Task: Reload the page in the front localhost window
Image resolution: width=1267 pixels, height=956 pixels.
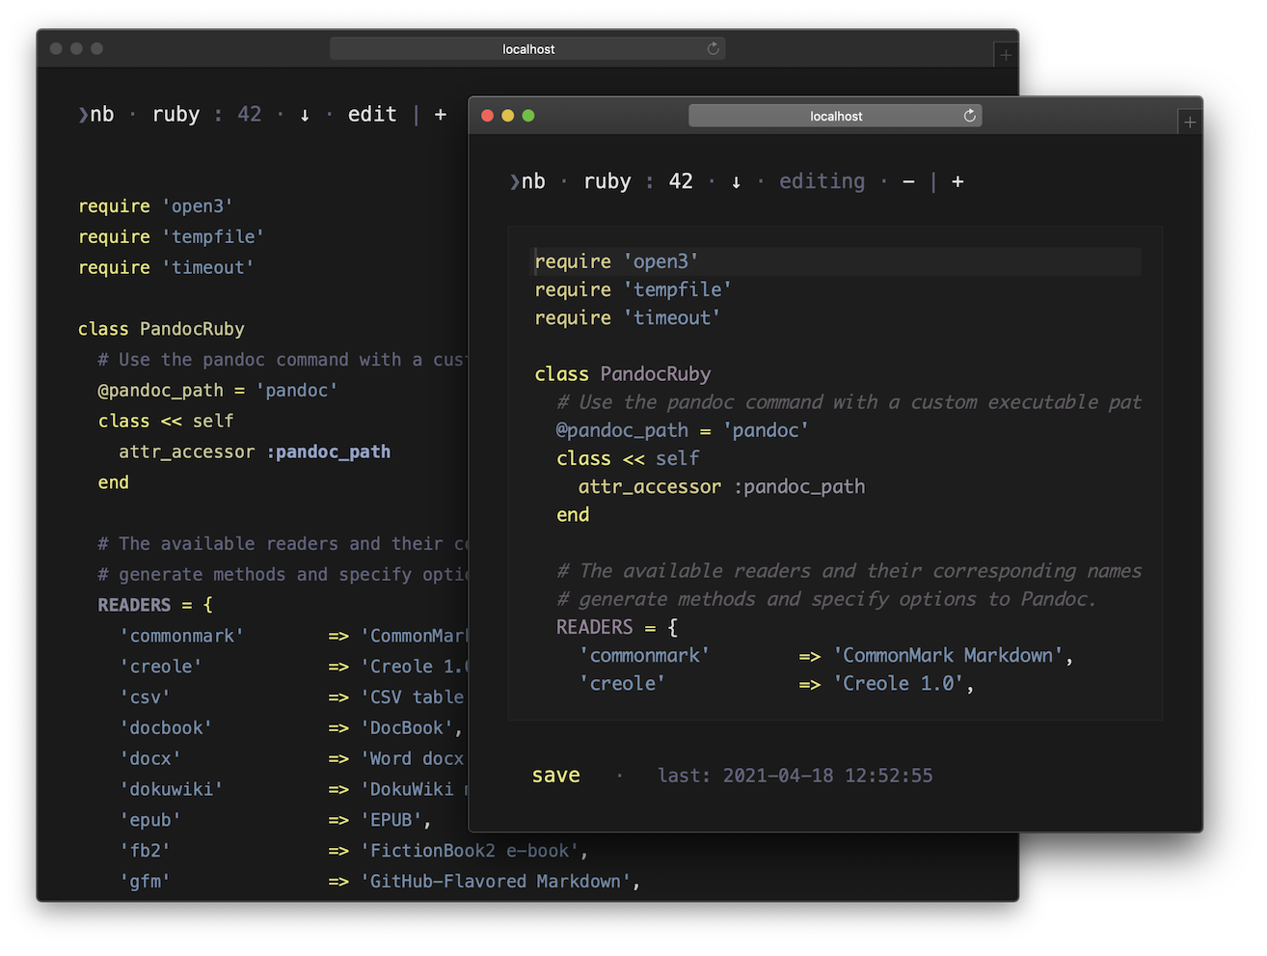Action: [969, 116]
